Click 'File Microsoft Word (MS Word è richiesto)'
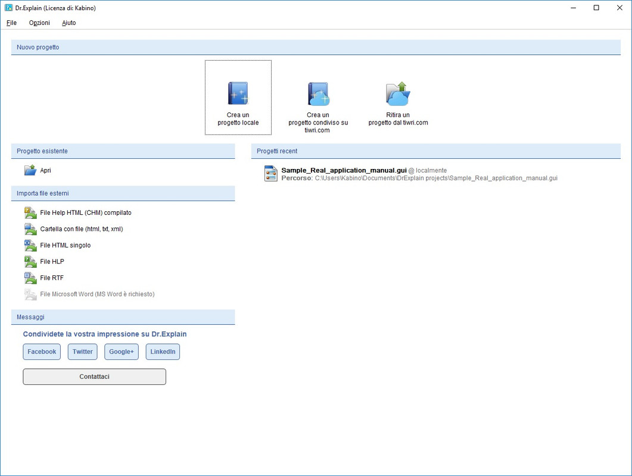This screenshot has height=476, width=632. (97, 294)
